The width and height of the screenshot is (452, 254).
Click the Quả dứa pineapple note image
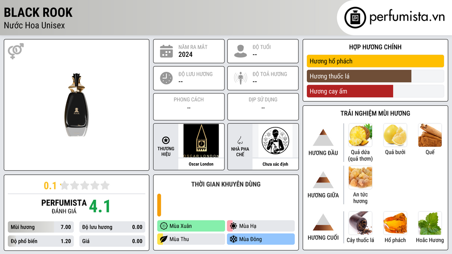click(360, 135)
